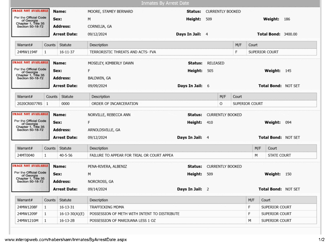Click Kimberly Dawn Moseley's image placeholder
Screen dimensions: 333x242
pyautogui.click(x=30, y=74)
